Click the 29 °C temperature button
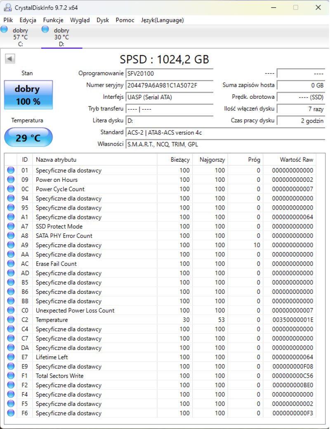Screen dimensions: 330x429 (28, 138)
